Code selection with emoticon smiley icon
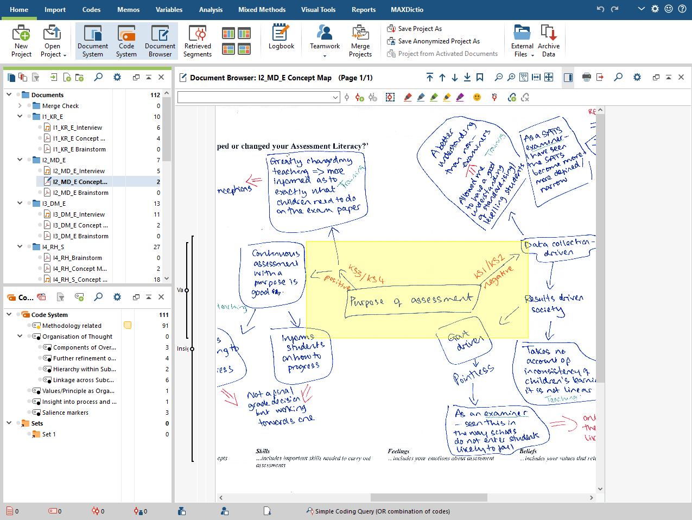Viewport: 692px width, 520px height. click(x=477, y=97)
